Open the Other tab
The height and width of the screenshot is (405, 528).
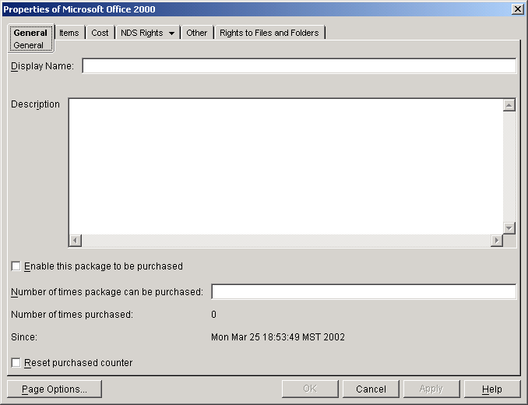[x=197, y=33]
